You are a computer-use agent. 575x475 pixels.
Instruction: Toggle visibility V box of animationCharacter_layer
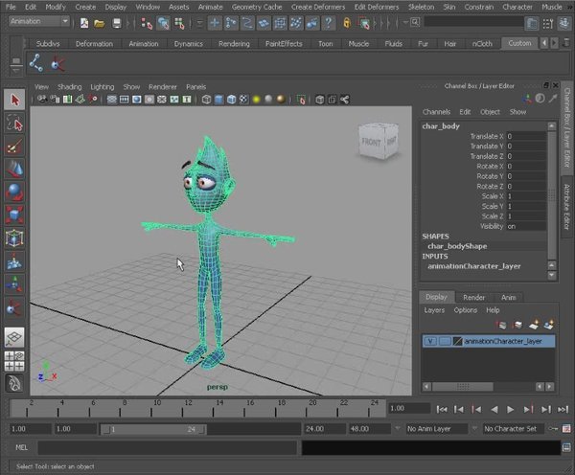(x=430, y=341)
